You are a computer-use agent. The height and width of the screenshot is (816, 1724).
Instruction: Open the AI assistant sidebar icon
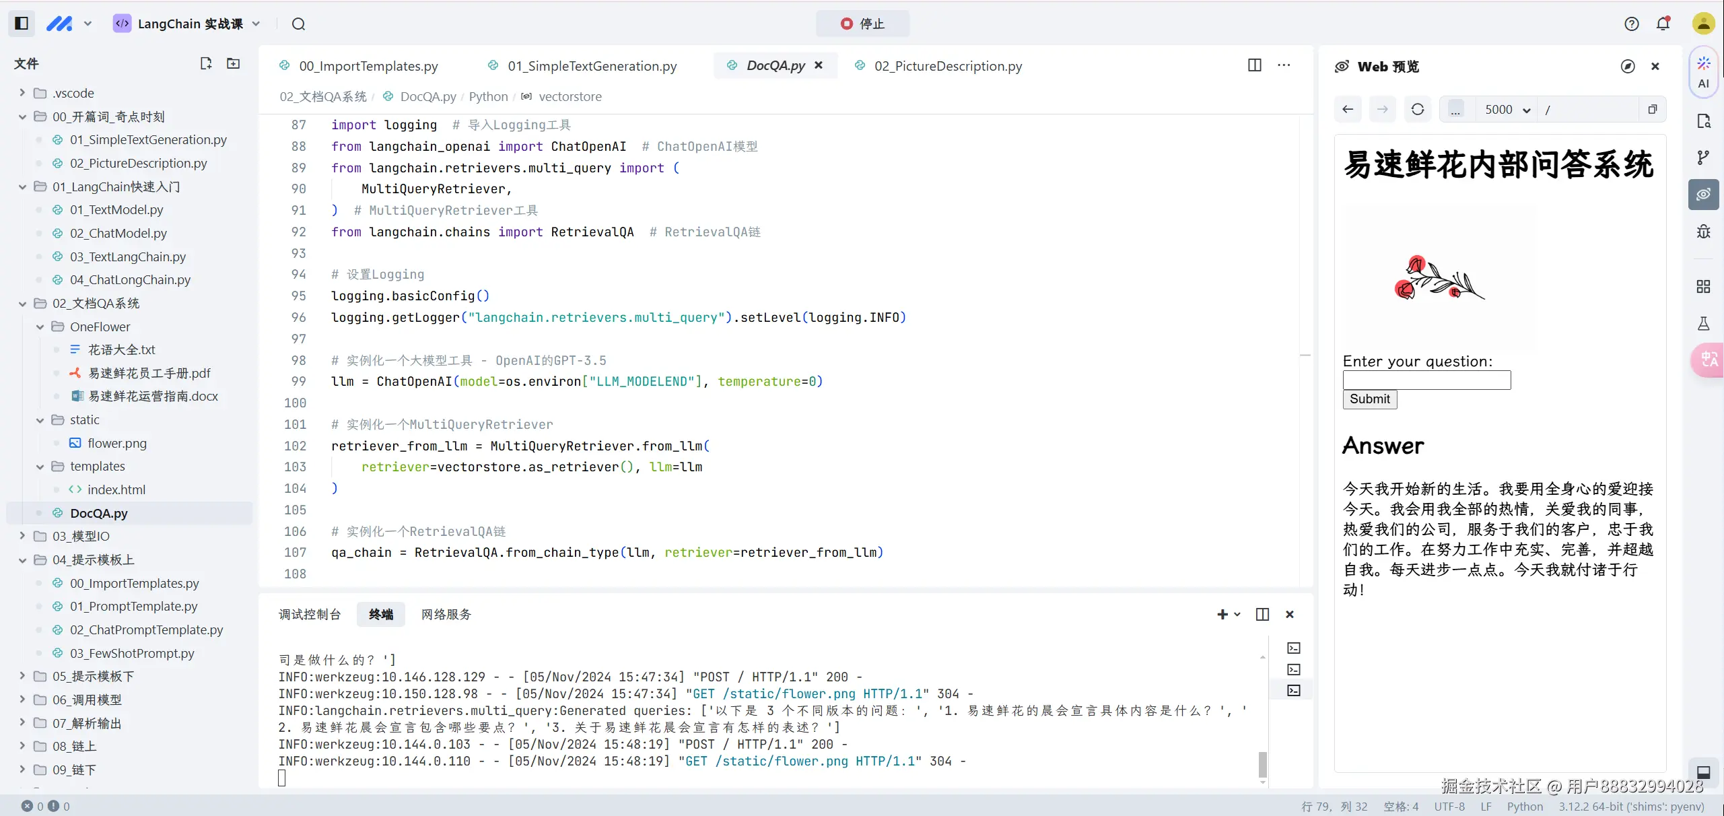pos(1703,72)
